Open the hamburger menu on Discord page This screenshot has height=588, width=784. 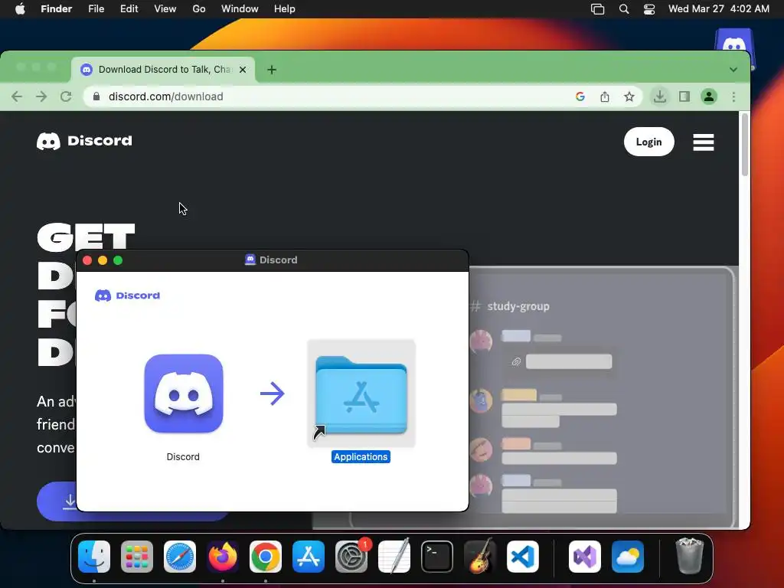pos(703,142)
